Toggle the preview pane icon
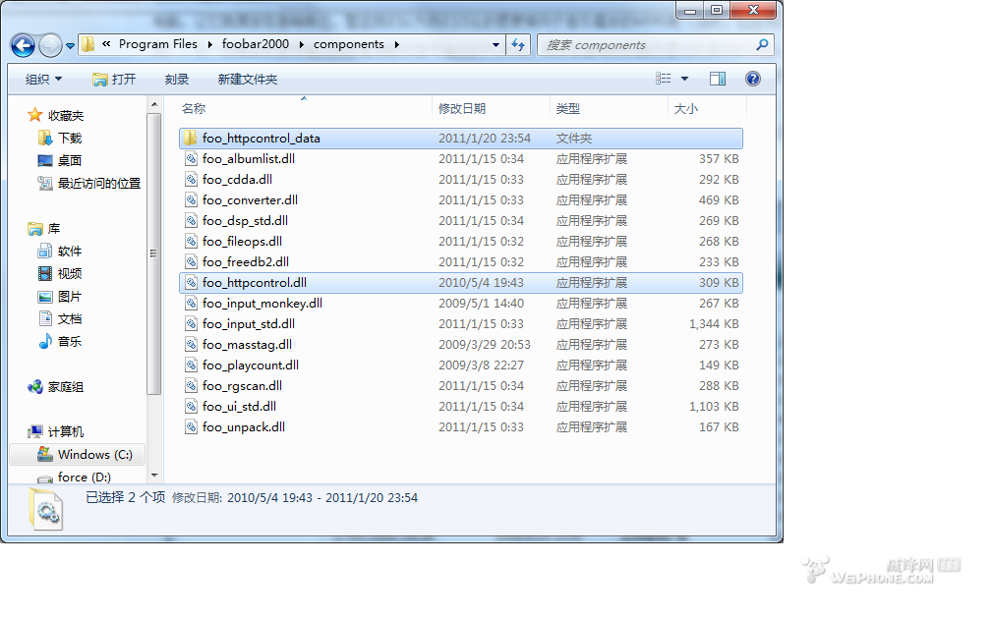 718,79
